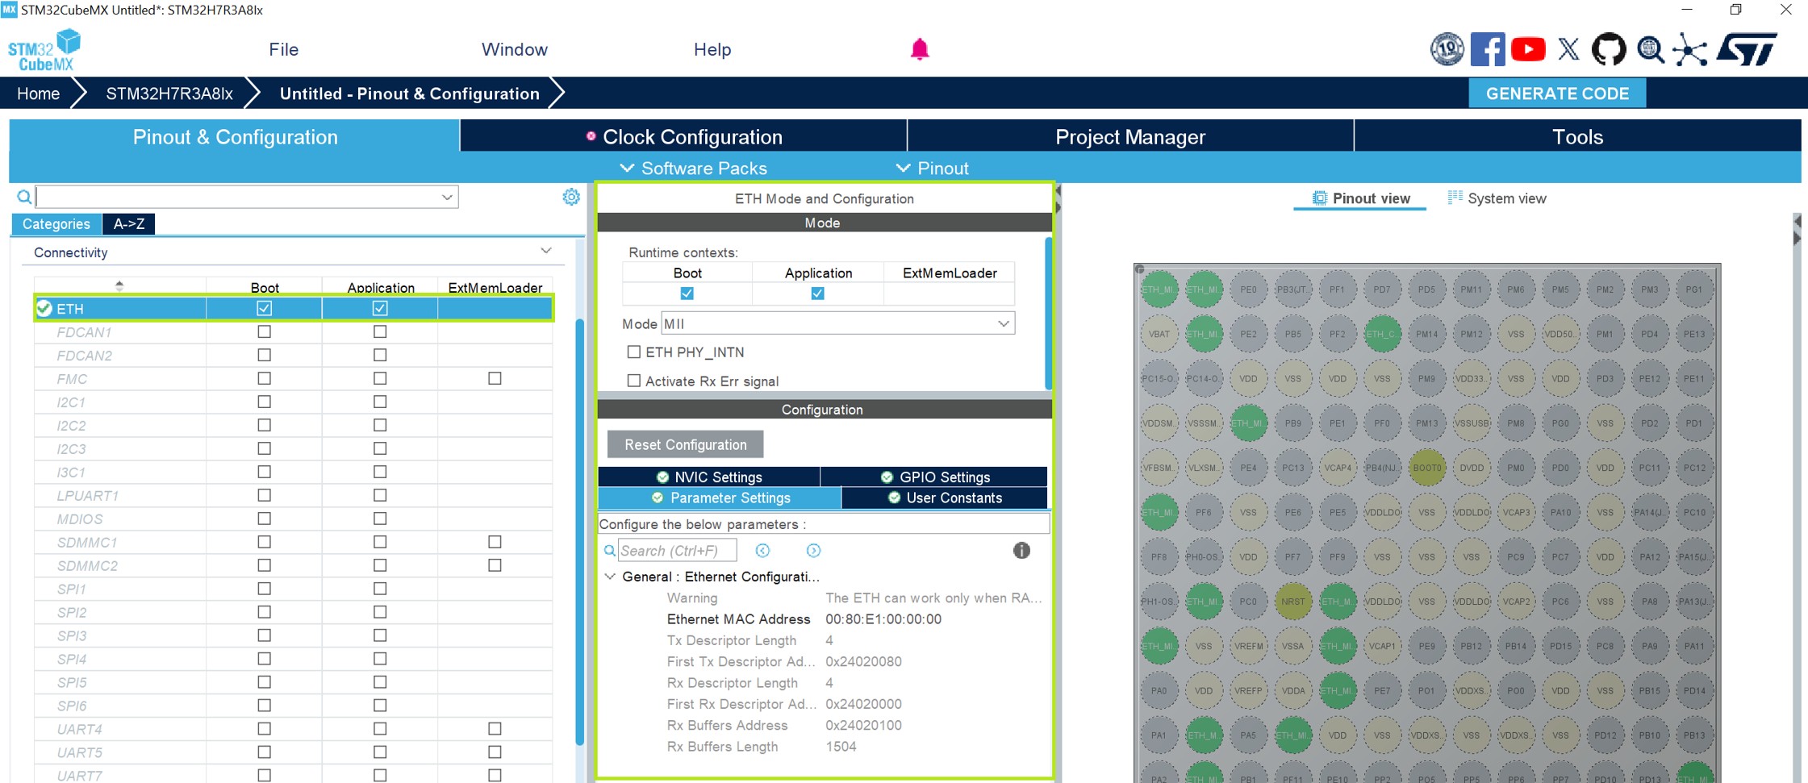Click the VBAT pin on the chip
1808x783 pixels.
pos(1159,334)
